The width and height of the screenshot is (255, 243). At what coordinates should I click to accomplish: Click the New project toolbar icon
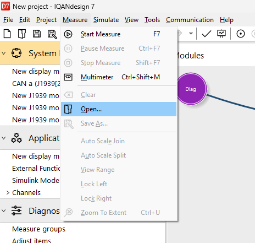[7, 34]
